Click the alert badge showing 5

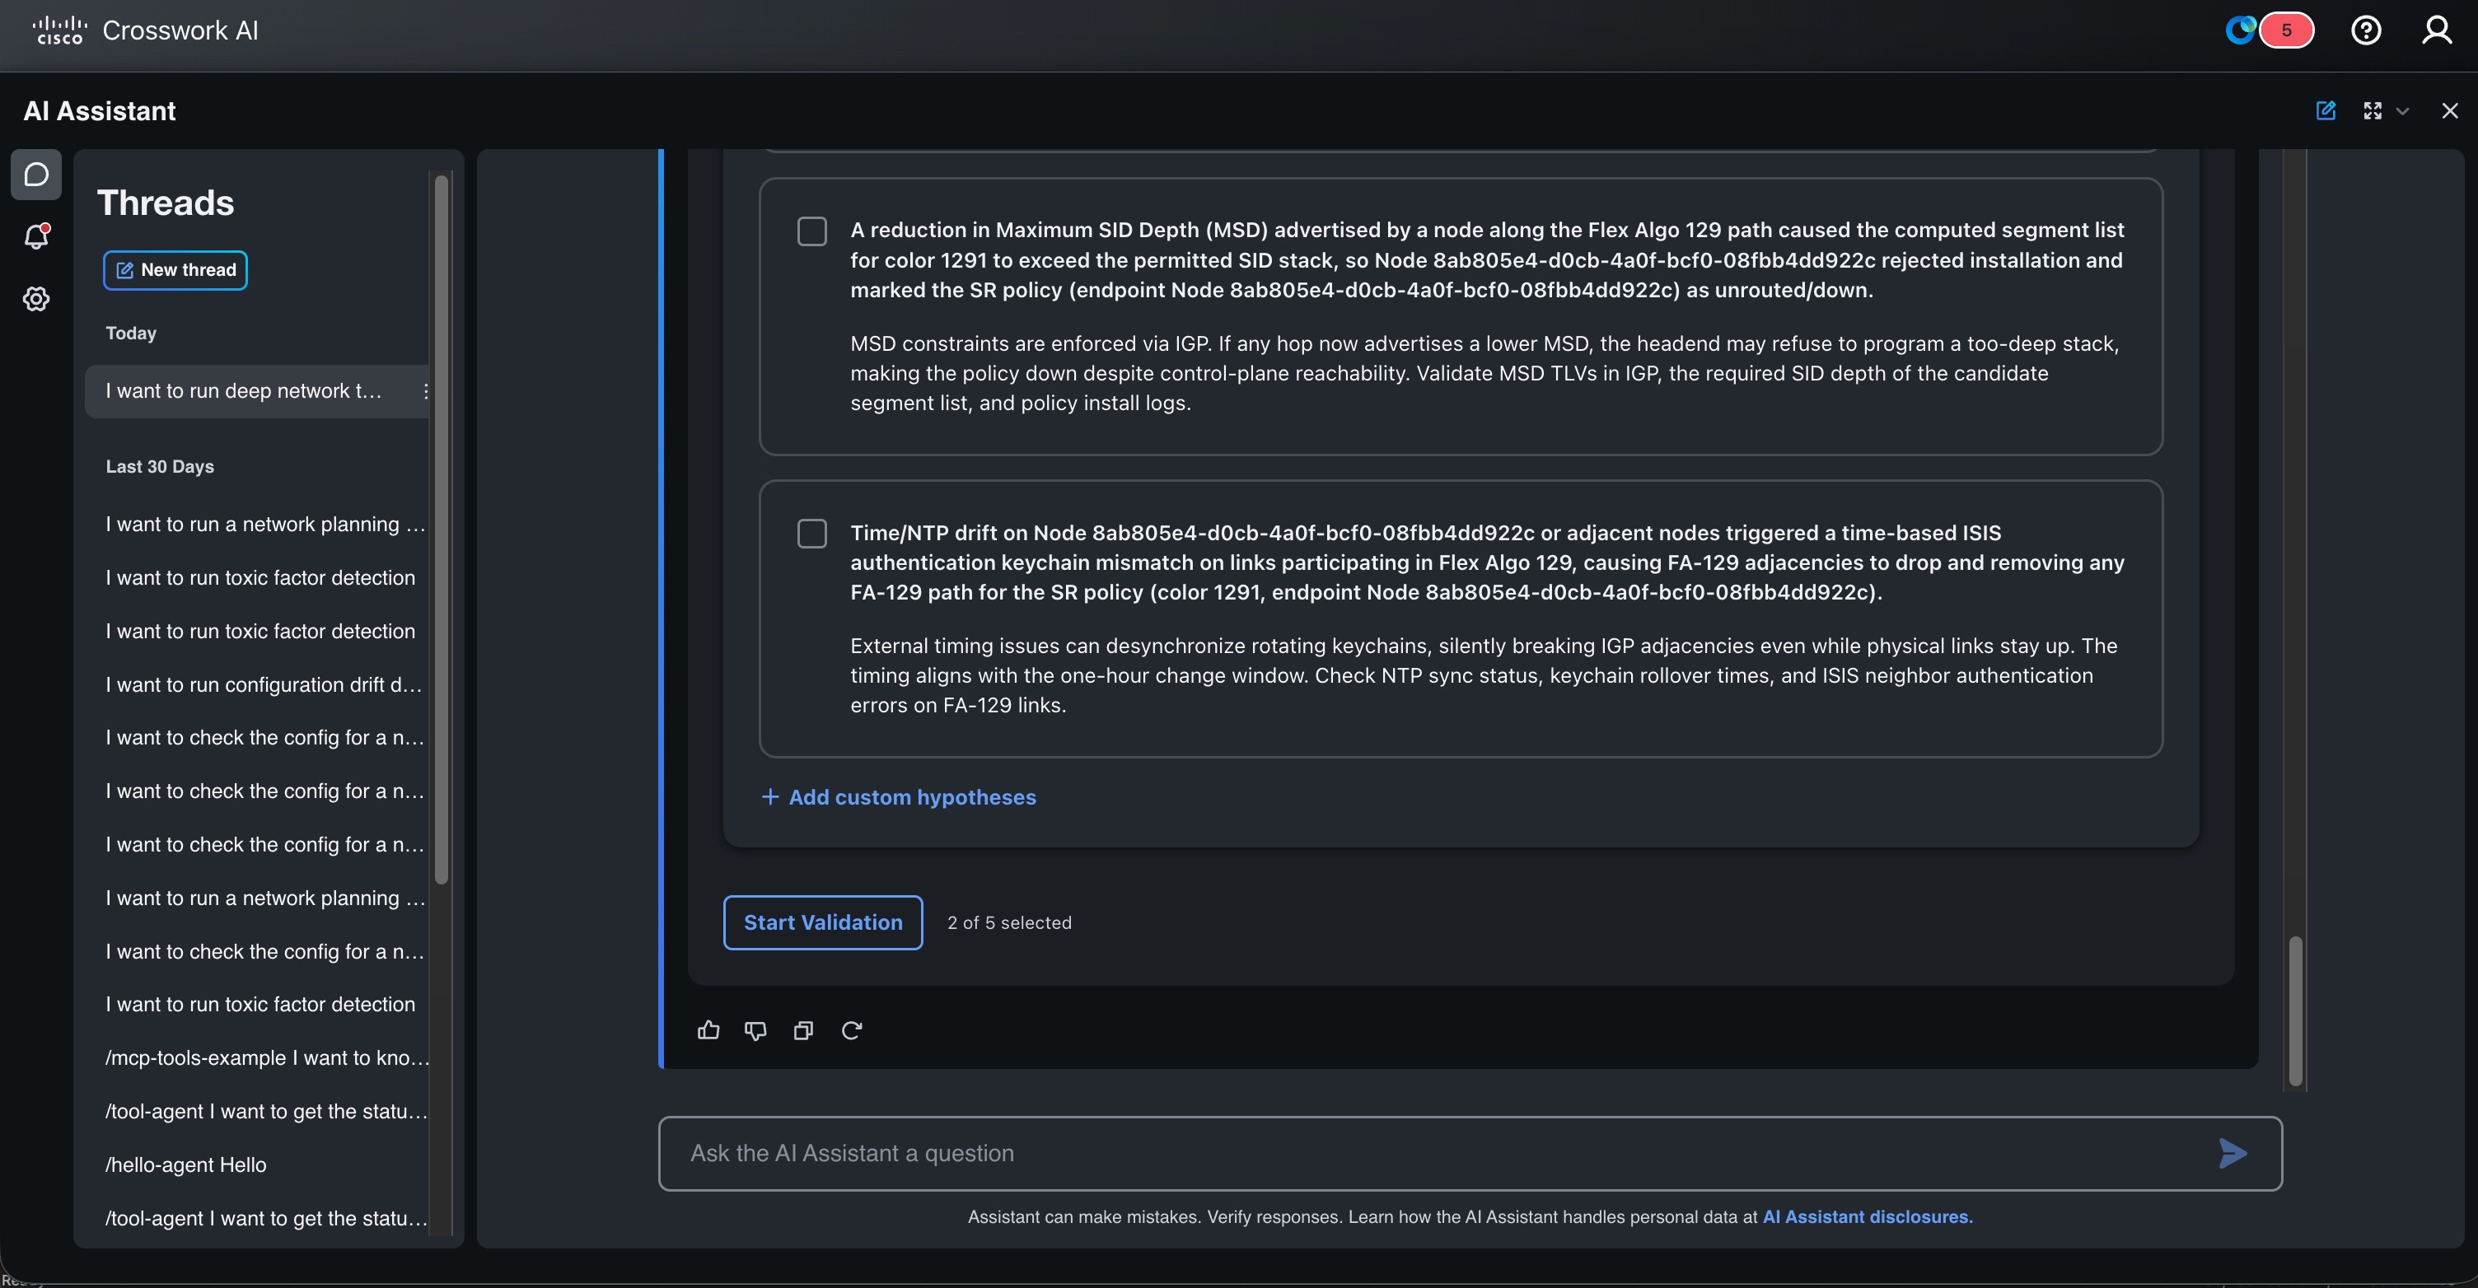pyautogui.click(x=2287, y=30)
